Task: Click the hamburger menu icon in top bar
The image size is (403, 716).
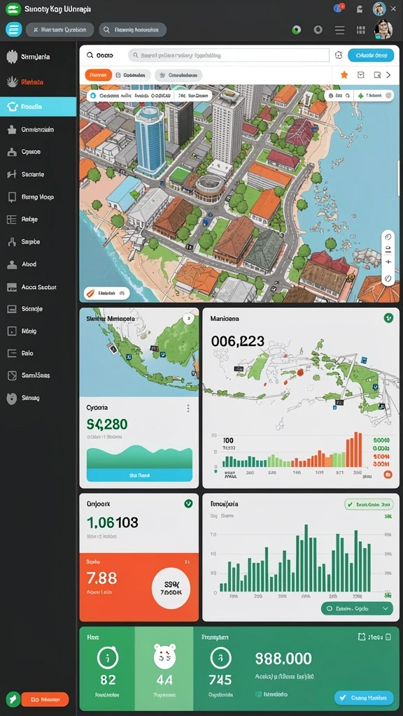Action: 339,30
